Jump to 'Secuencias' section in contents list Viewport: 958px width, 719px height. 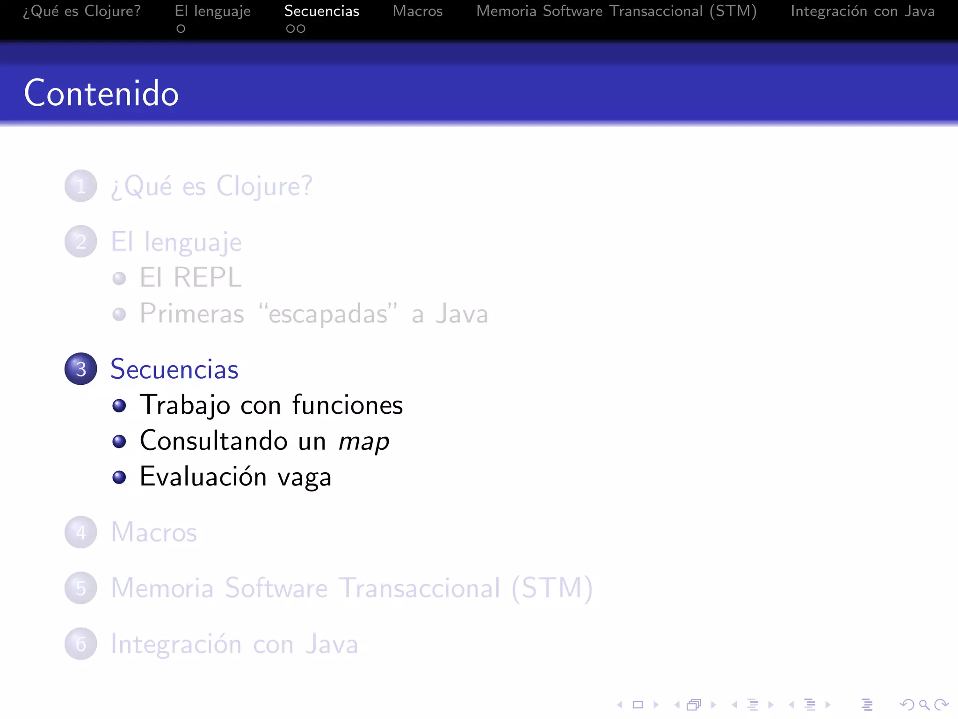coord(174,369)
